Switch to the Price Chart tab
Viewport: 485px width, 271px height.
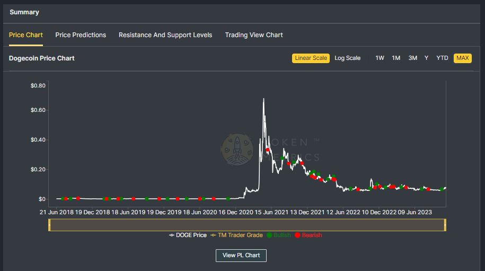[x=25, y=35]
